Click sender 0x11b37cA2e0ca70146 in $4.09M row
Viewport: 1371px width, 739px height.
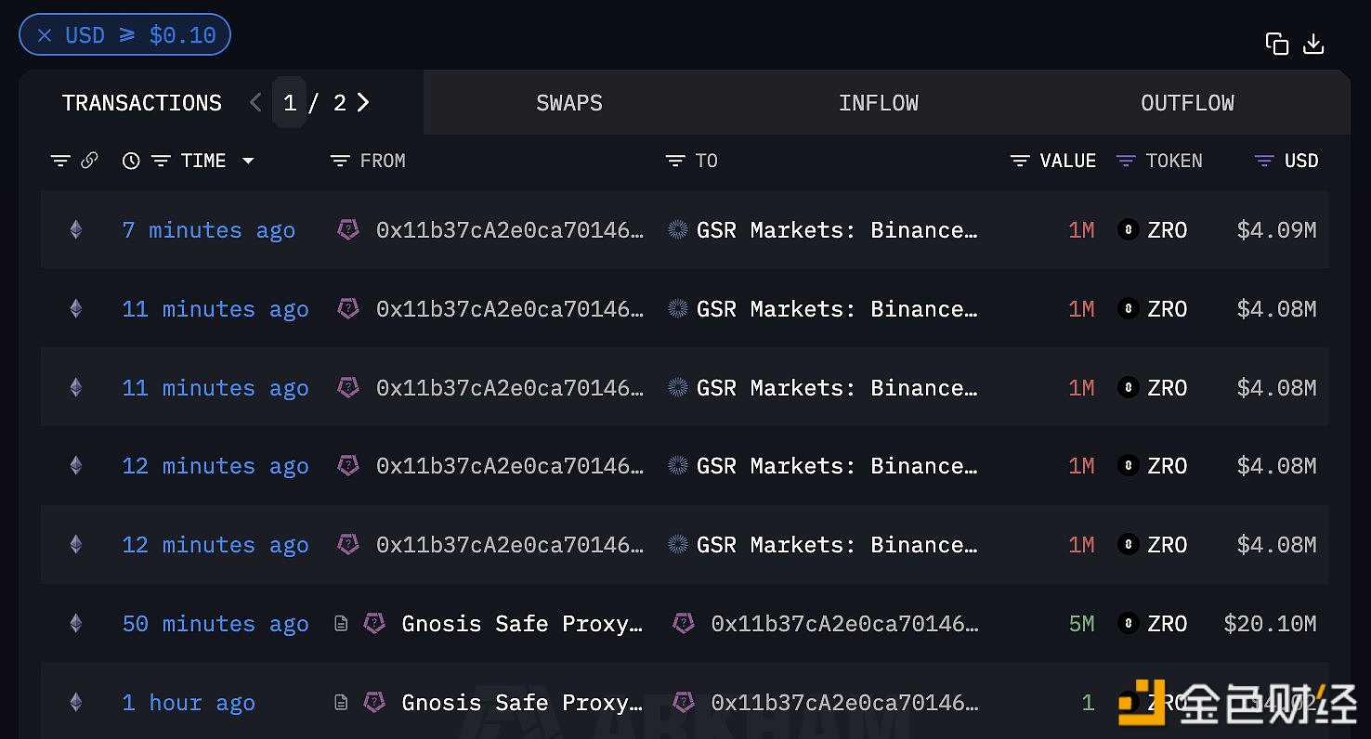pos(510,230)
